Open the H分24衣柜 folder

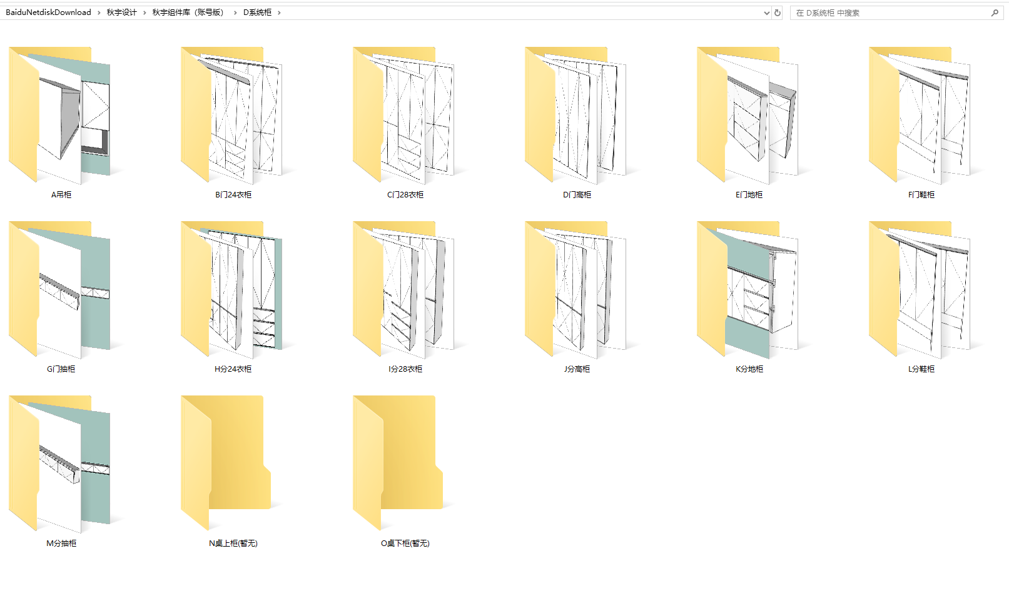[x=232, y=290]
